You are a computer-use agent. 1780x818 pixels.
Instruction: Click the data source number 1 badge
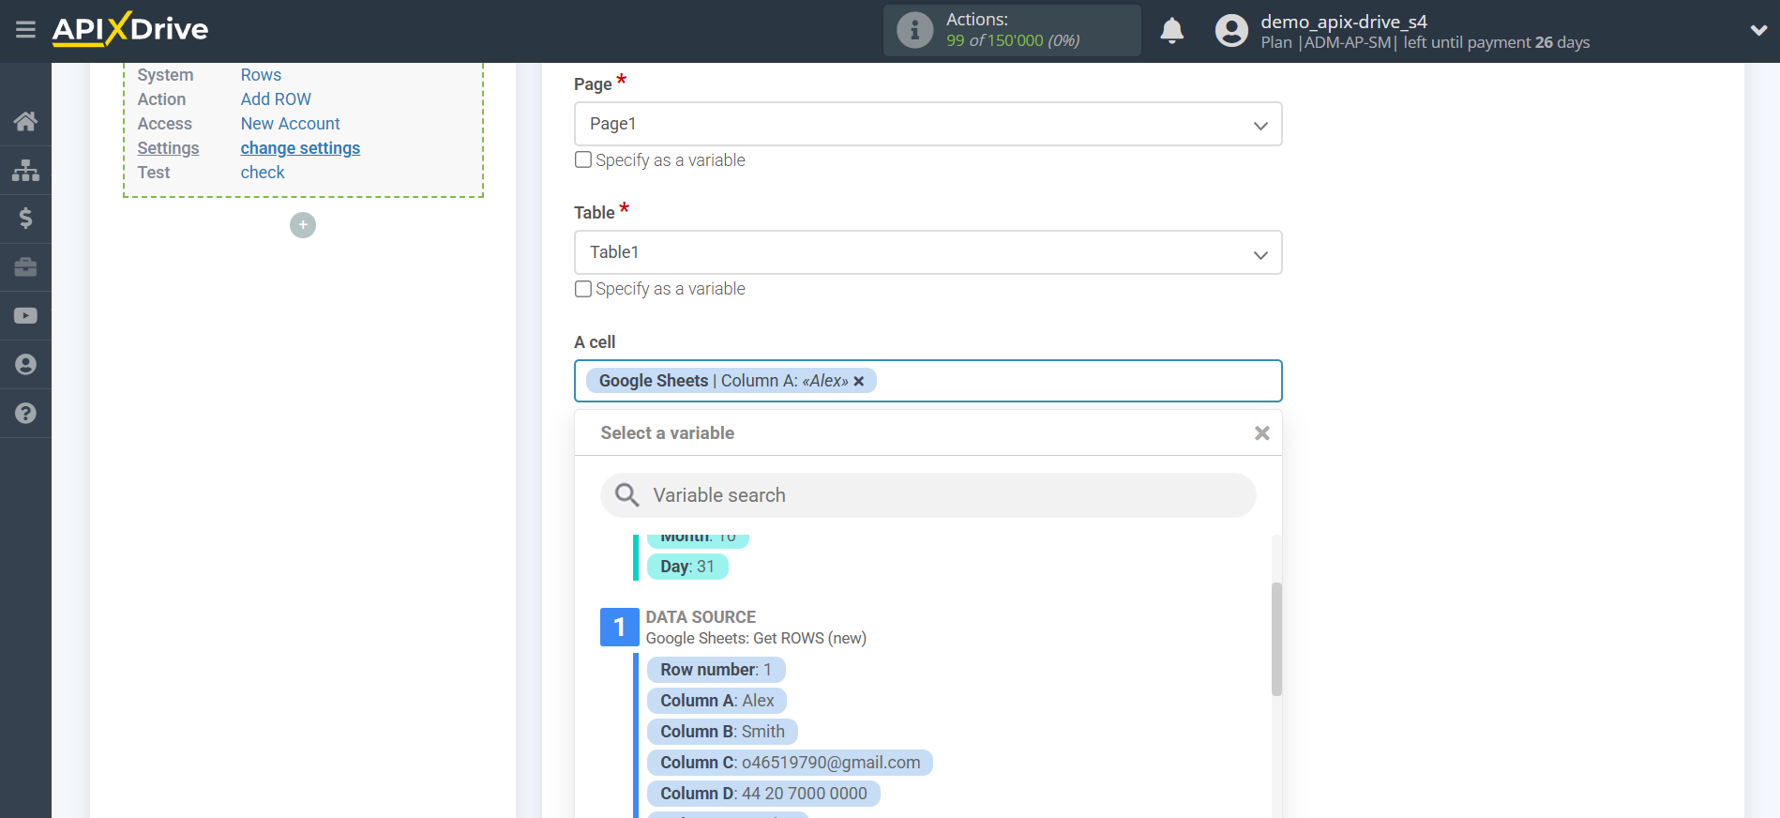pos(619,627)
